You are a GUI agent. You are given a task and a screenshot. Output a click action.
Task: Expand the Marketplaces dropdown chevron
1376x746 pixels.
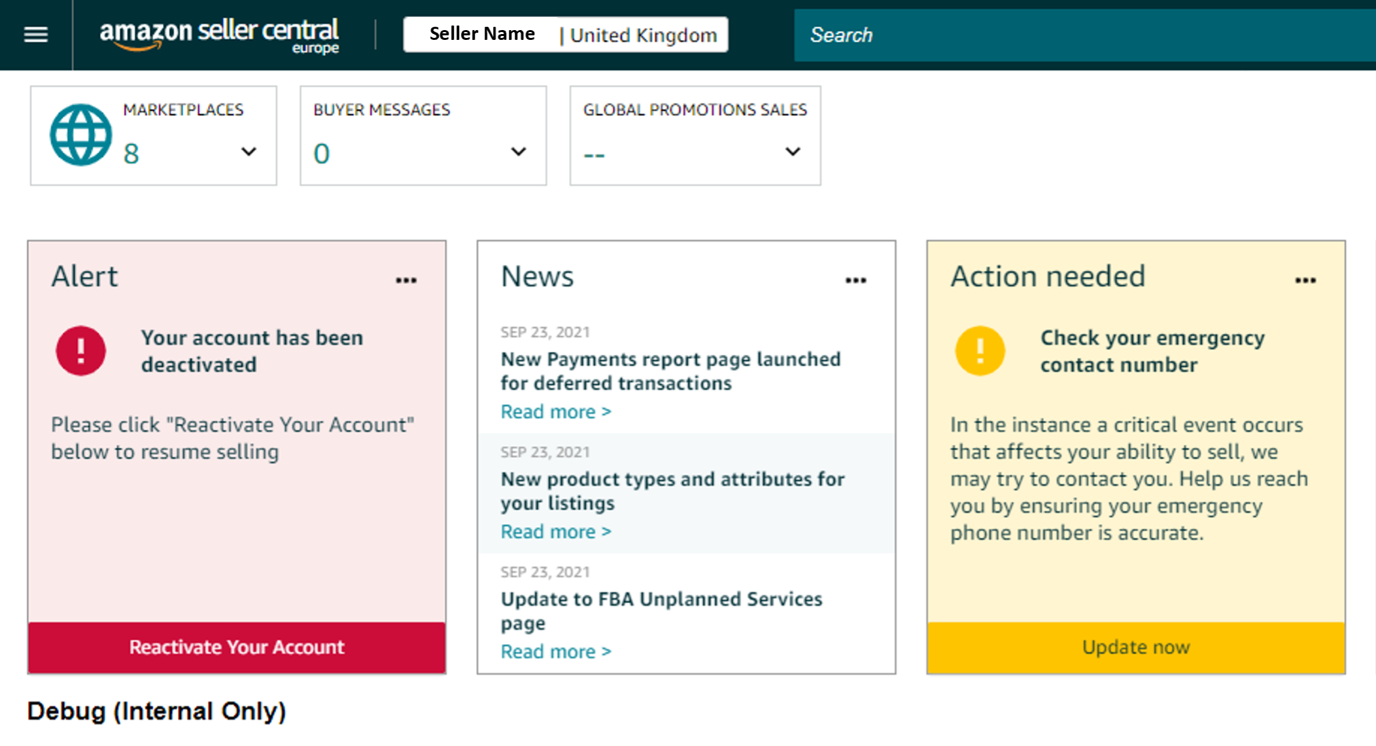tap(249, 152)
